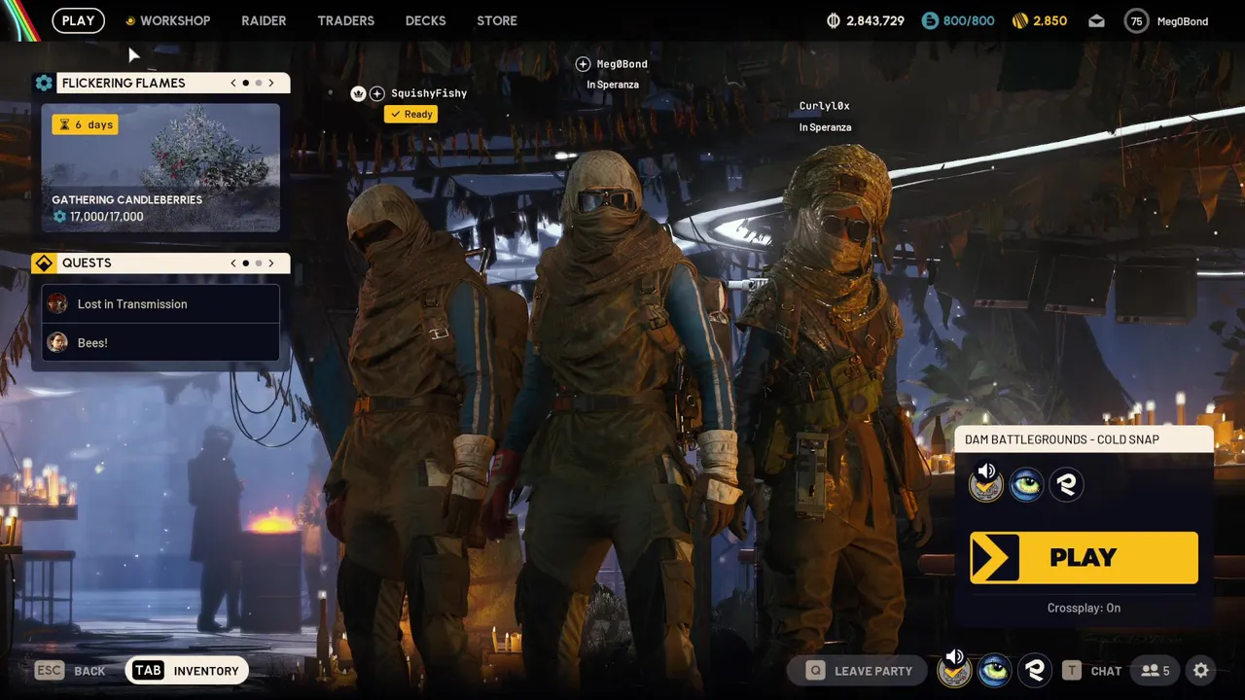Click the 17,000/17,000 progress value
The image size is (1245, 700).
pyautogui.click(x=106, y=217)
